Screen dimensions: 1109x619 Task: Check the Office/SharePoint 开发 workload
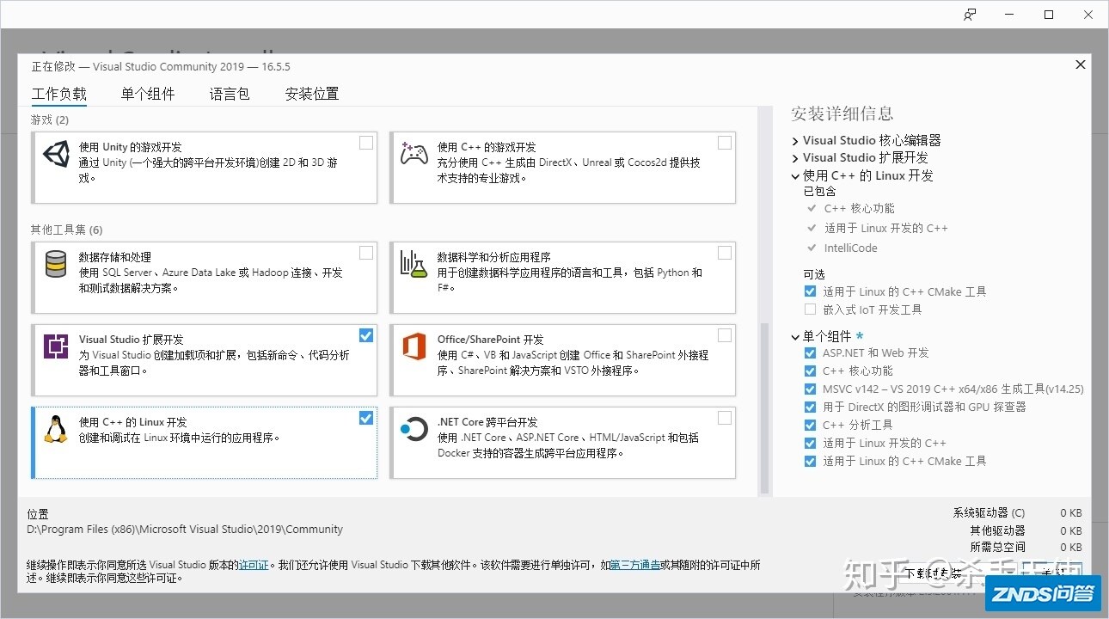(x=725, y=335)
